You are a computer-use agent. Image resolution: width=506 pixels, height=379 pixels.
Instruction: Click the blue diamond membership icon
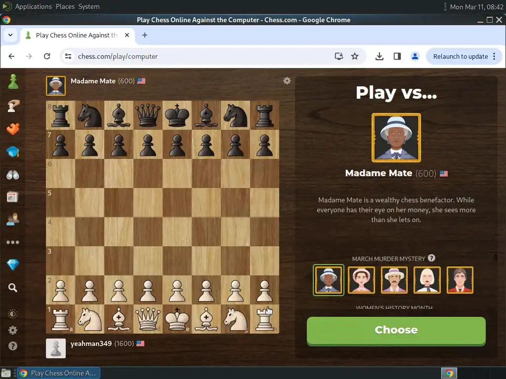pos(12,265)
